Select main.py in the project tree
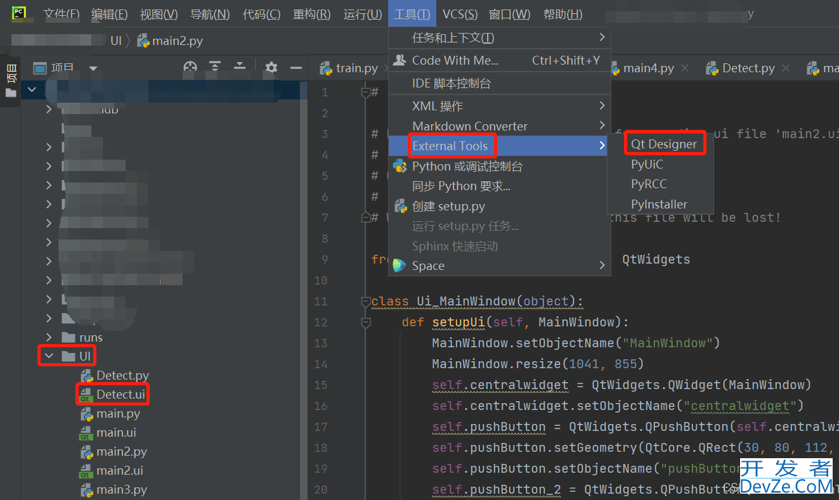The height and width of the screenshot is (500, 839). click(118, 413)
